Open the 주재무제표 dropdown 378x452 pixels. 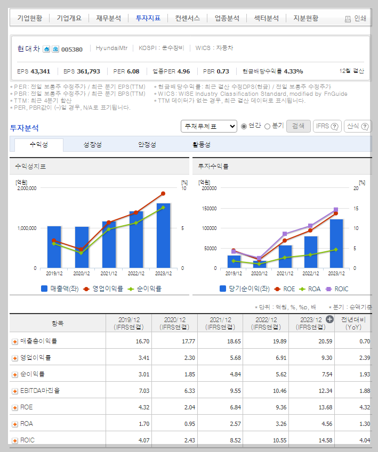click(x=209, y=126)
